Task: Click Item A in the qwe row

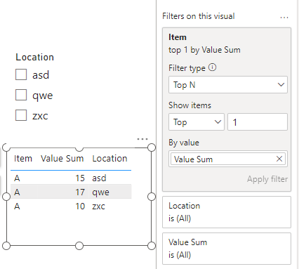Action: [17, 192]
